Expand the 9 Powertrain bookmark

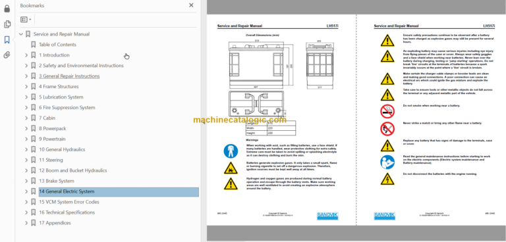(26, 139)
